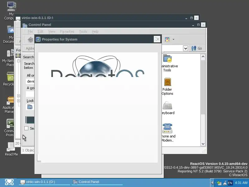Close the Properties for System dialog
The image size is (249, 187).
point(157,39)
